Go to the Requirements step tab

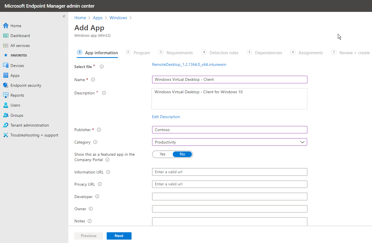coord(176,53)
